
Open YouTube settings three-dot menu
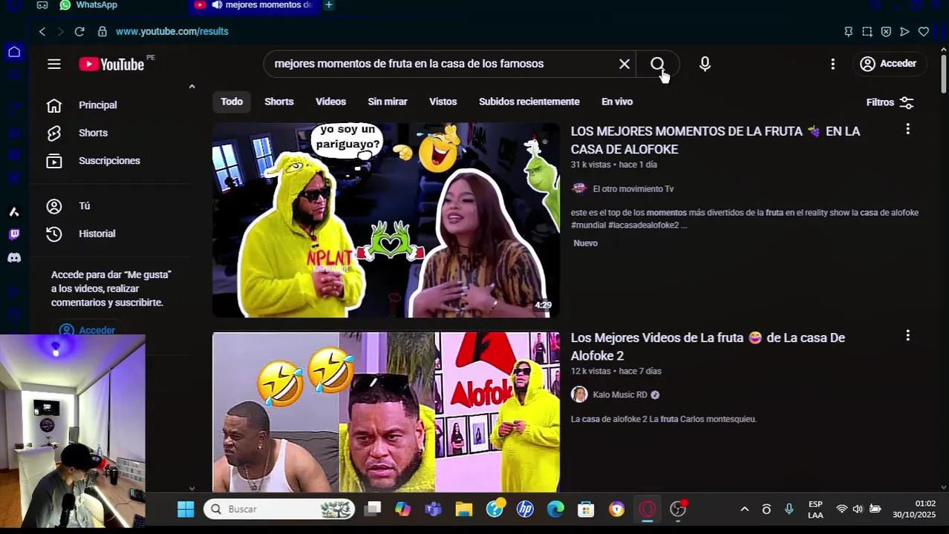coord(832,64)
